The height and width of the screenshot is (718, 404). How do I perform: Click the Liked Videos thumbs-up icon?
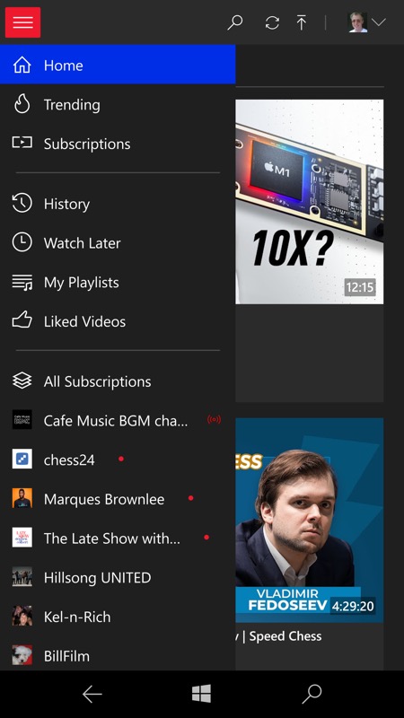point(22,320)
